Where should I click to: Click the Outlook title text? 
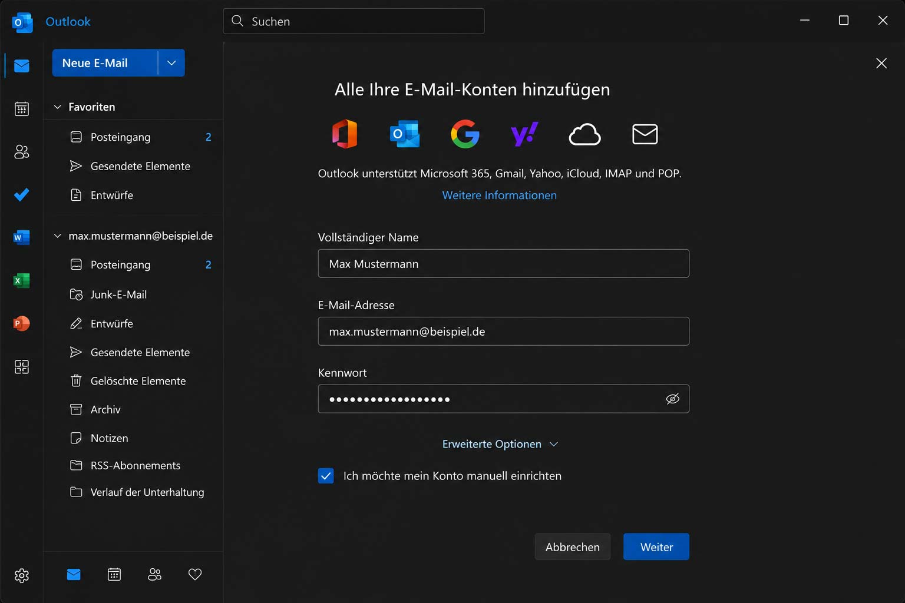(68, 22)
